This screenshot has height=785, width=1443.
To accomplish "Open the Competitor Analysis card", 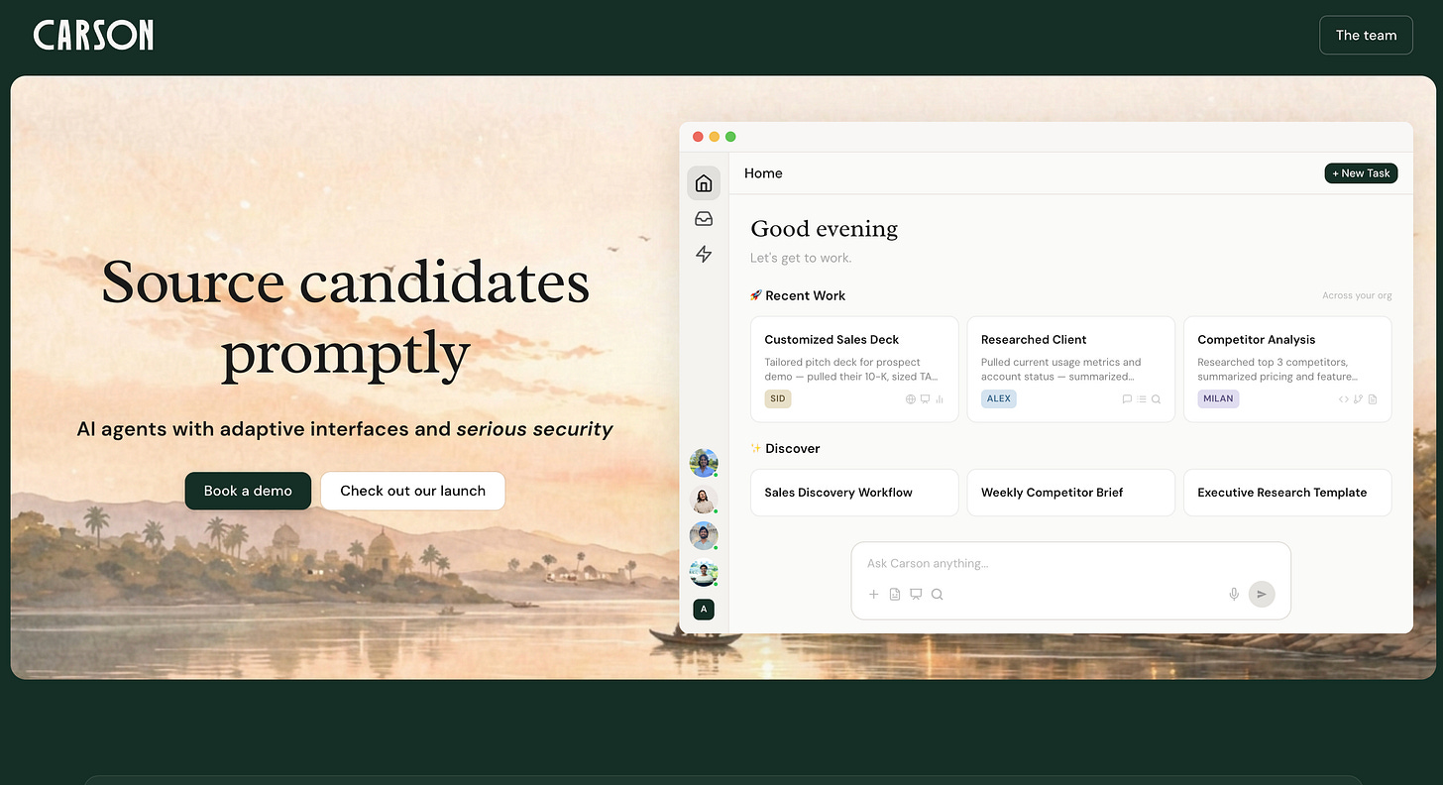I will coord(1287,370).
